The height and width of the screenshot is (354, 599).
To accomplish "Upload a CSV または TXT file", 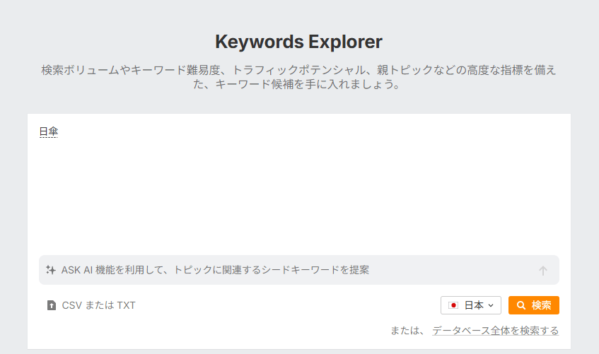I will click(91, 305).
